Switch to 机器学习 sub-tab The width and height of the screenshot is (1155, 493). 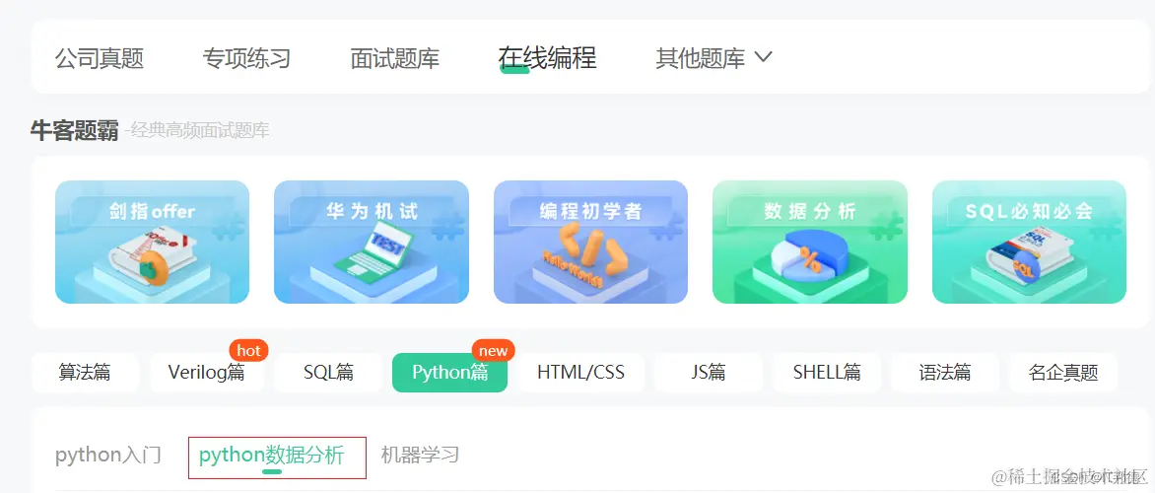420,455
